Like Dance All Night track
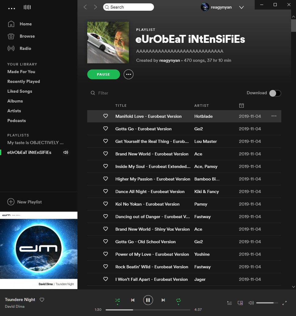 pos(106,191)
